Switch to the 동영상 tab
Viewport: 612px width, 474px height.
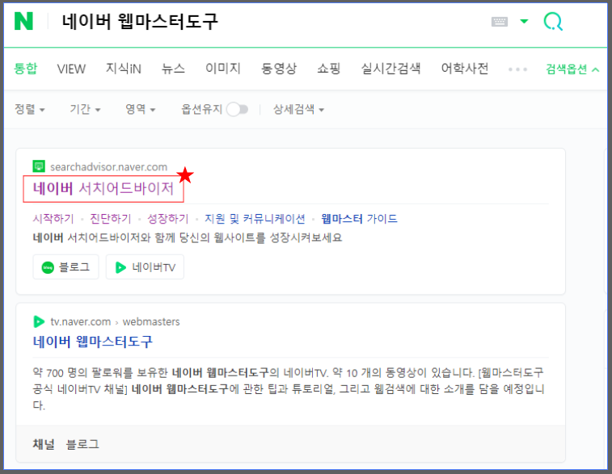click(x=279, y=69)
